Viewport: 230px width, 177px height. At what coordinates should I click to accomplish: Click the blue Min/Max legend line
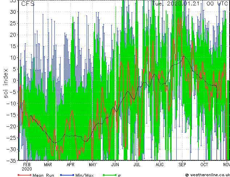coord(67,175)
